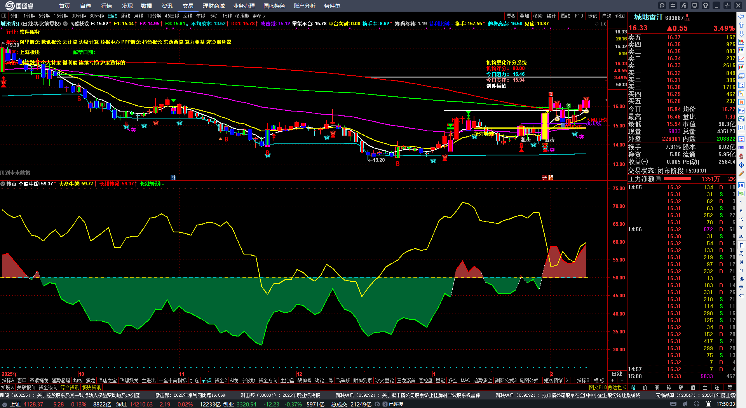Image resolution: width=746 pixels, height=408 pixels.
Task: Click the 卖一 ask price 16.33 row
Action: pos(682,66)
